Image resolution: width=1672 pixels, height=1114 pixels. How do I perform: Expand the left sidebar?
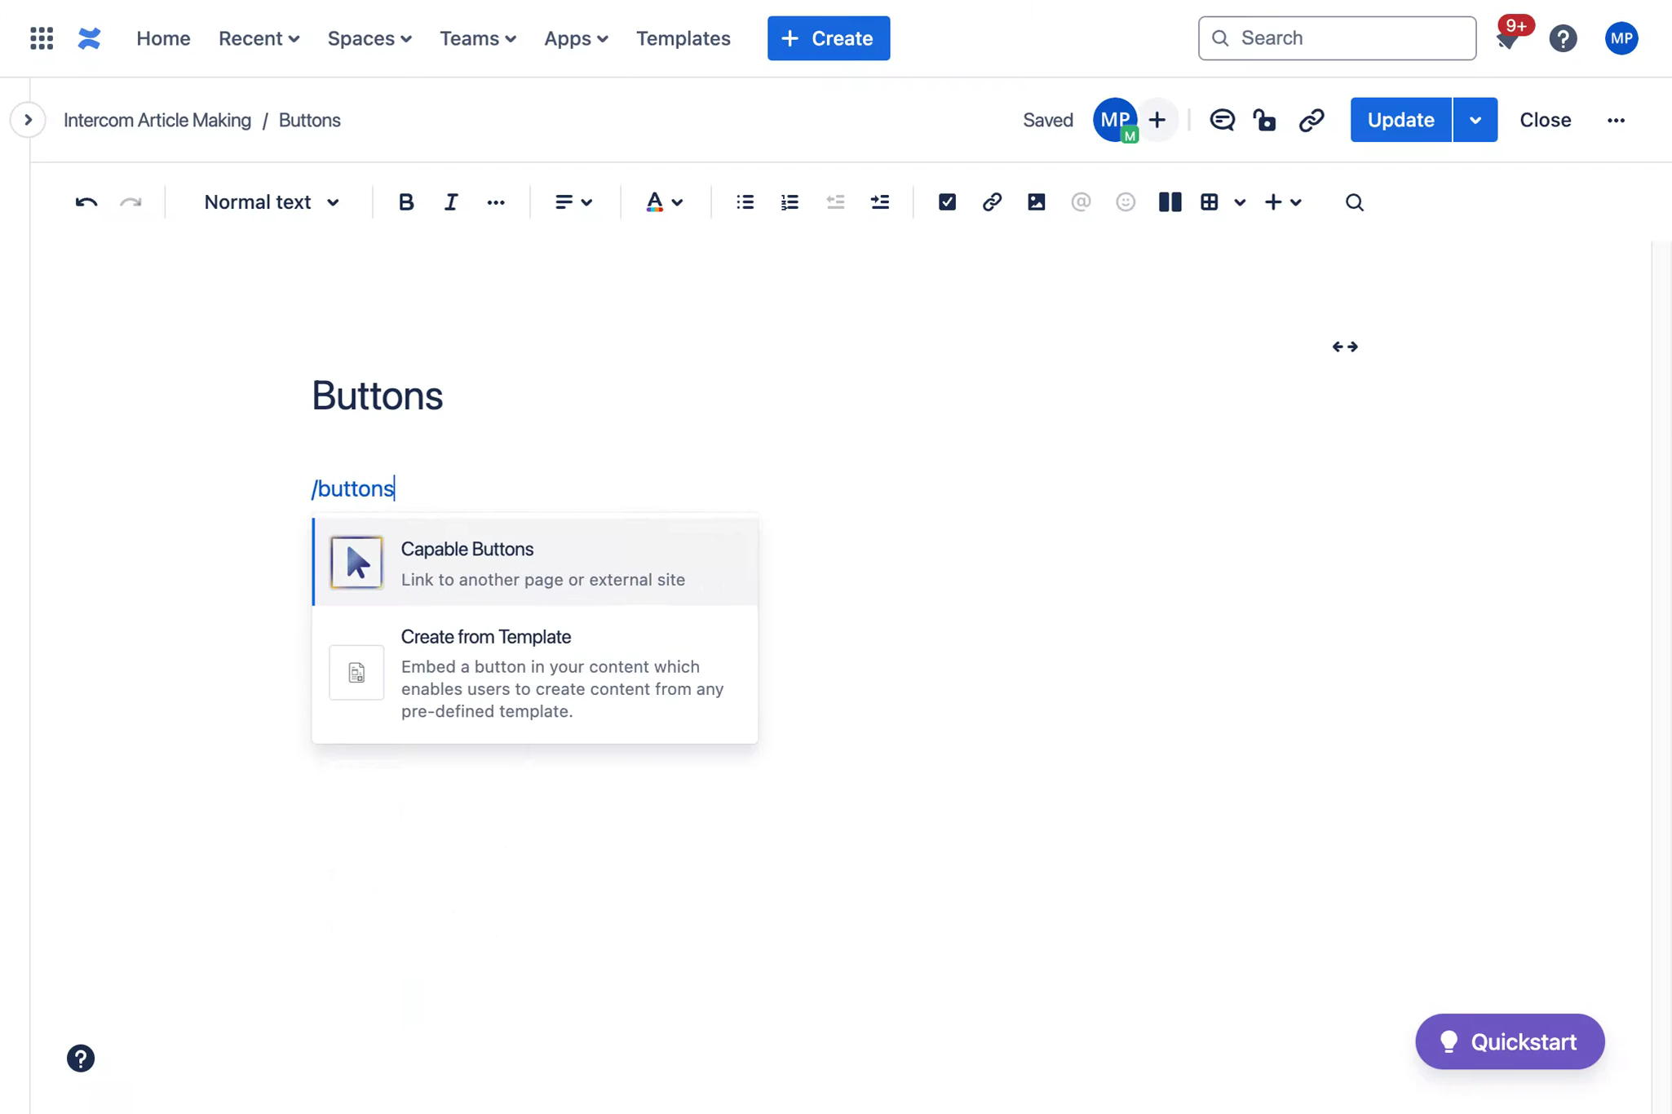click(x=28, y=120)
